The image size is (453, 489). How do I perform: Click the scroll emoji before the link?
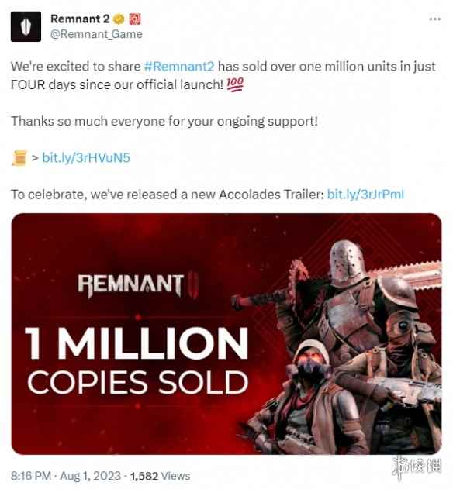(x=19, y=157)
